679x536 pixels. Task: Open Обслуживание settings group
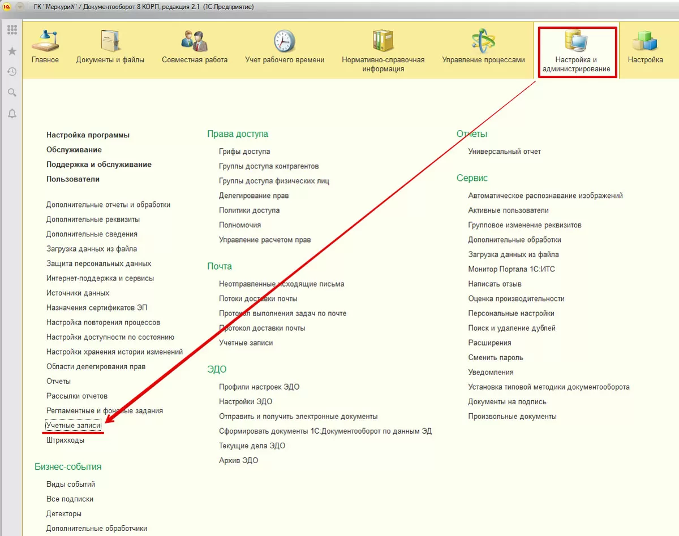point(74,150)
